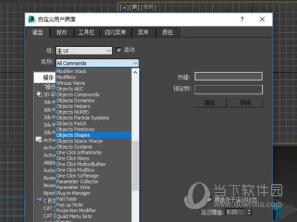Choose Parameter Wire category
Viewport: 297px width, 222px height.
tap(93, 187)
